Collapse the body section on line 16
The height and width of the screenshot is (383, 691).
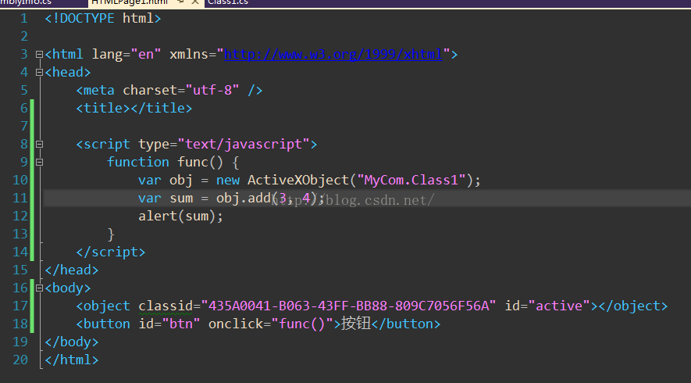(39, 288)
